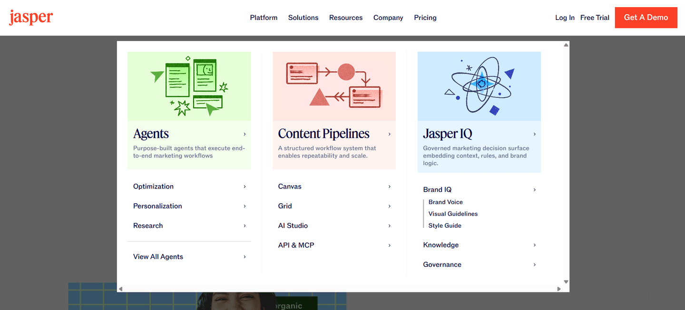
Task: Click the horizontal scroll-left arrow
Action: pyautogui.click(x=121, y=289)
